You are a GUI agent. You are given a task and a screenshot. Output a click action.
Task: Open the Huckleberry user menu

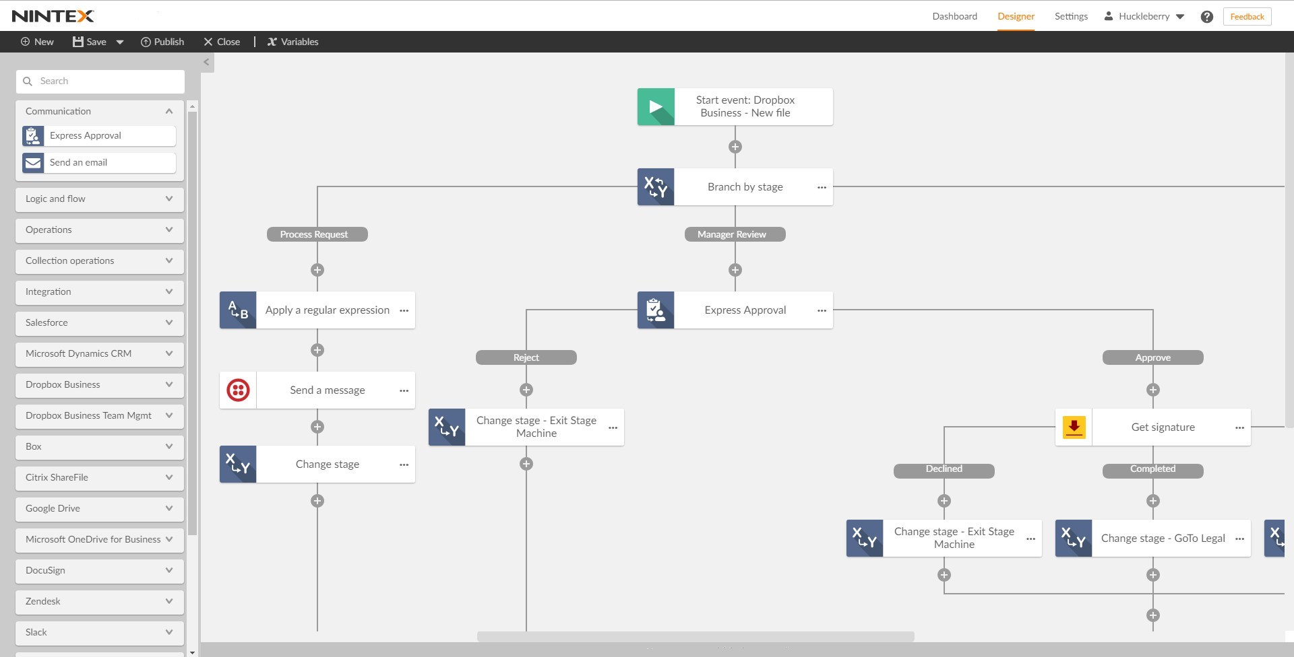pyautogui.click(x=1144, y=17)
